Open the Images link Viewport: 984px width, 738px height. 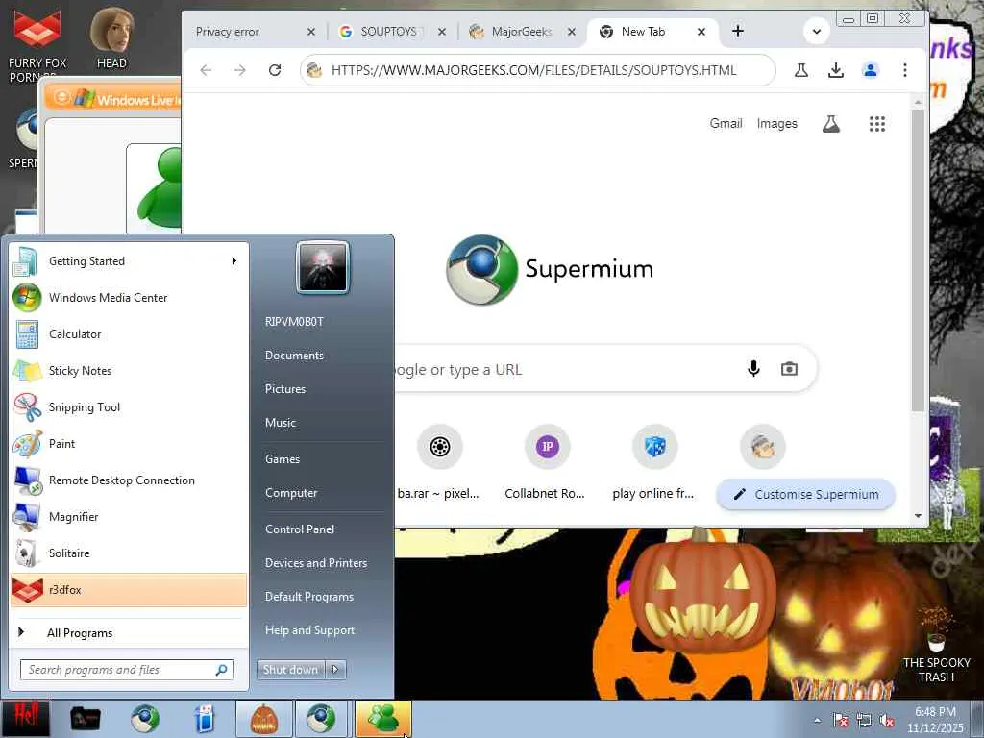point(776,124)
